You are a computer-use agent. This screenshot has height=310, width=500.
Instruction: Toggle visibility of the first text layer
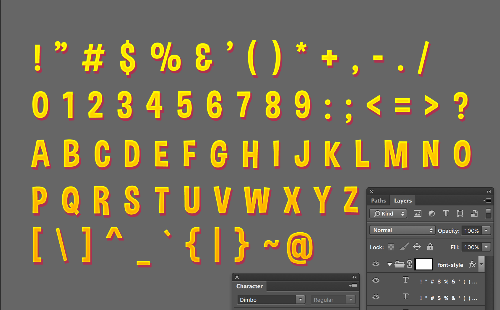point(376,280)
